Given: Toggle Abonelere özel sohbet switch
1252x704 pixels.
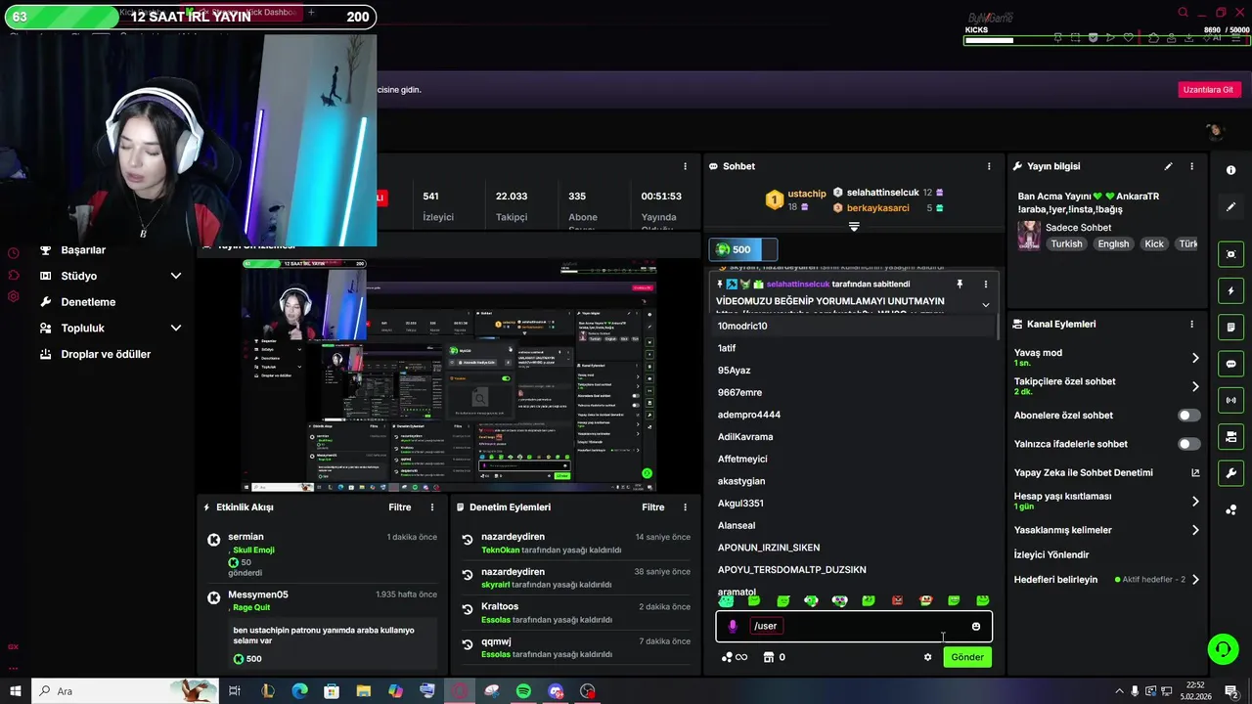Looking at the screenshot, I should pyautogui.click(x=1189, y=416).
